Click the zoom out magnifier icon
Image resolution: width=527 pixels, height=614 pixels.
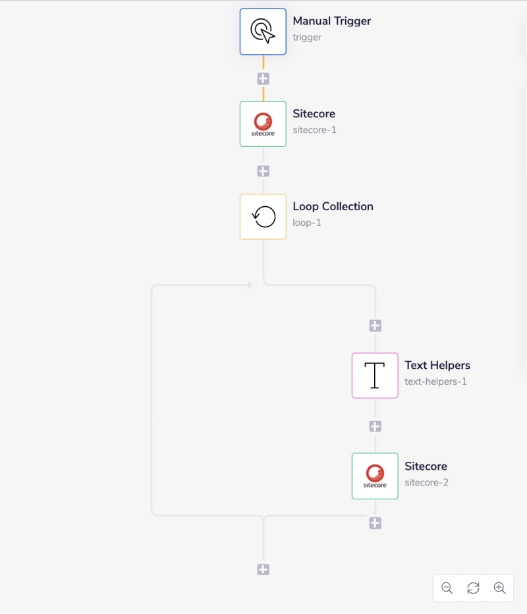[x=447, y=588]
